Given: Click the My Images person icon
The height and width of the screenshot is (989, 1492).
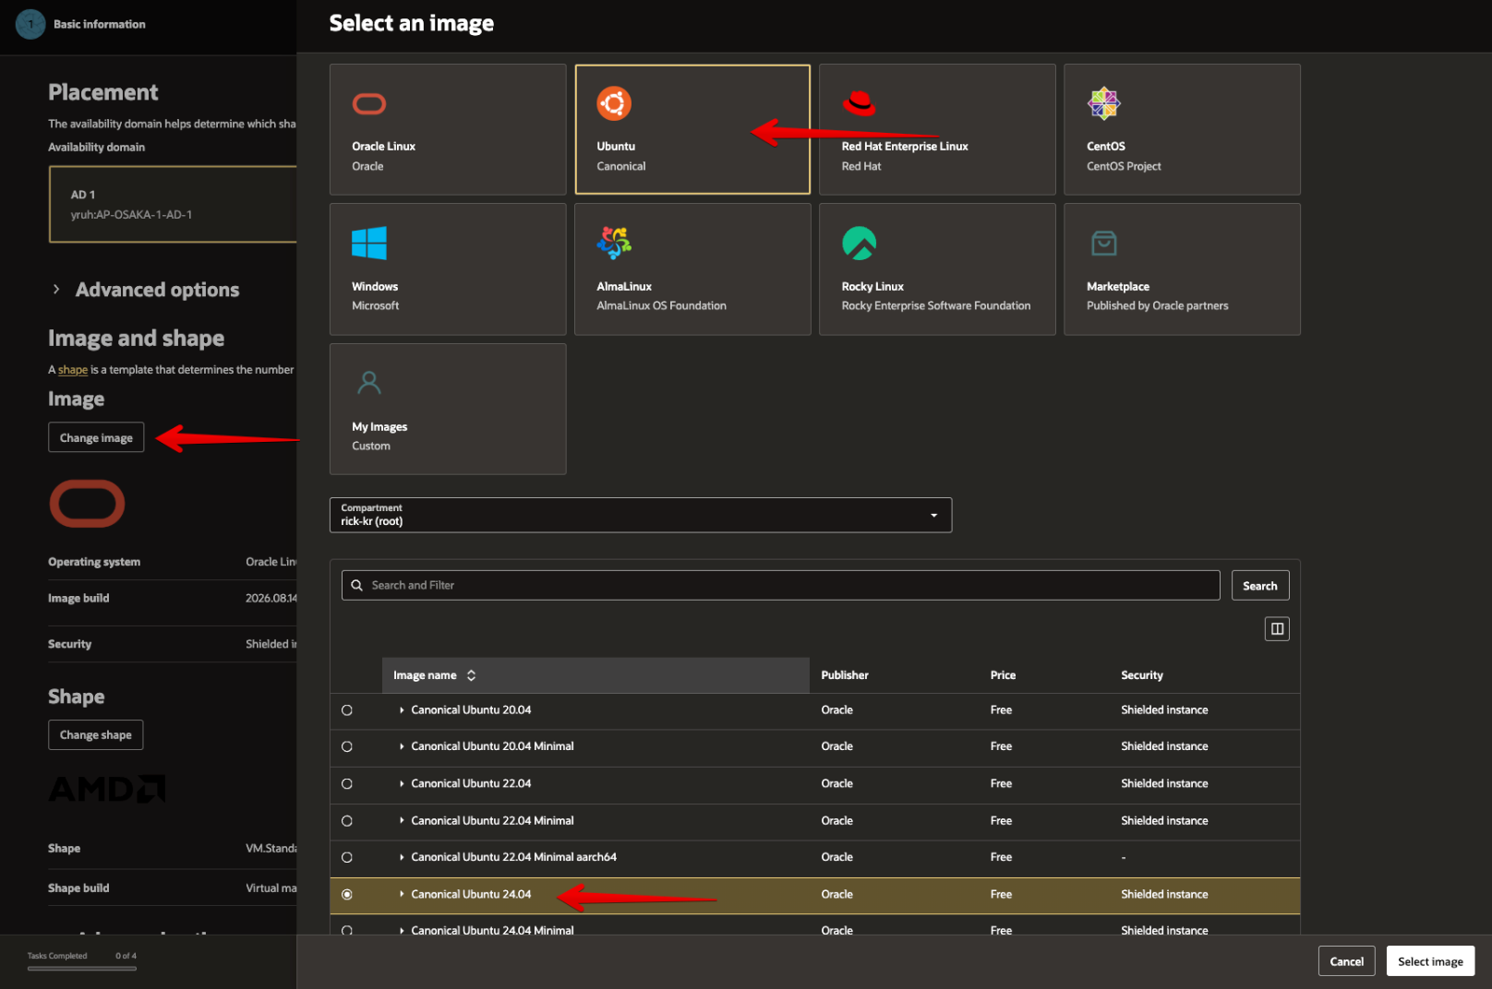Looking at the screenshot, I should pyautogui.click(x=369, y=382).
